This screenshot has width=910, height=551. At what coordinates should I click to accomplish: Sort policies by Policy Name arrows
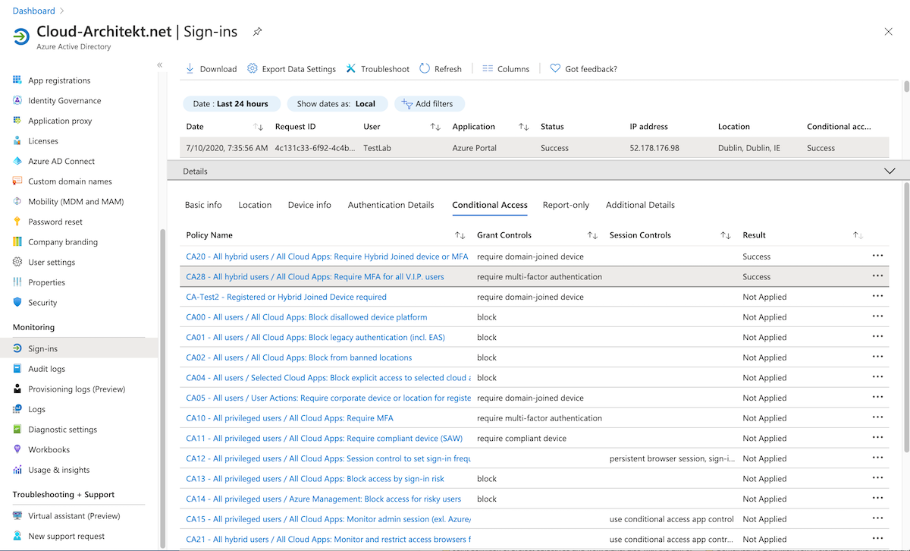(x=460, y=235)
